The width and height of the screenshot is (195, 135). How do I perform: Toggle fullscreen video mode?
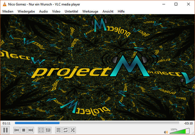tap(41, 130)
